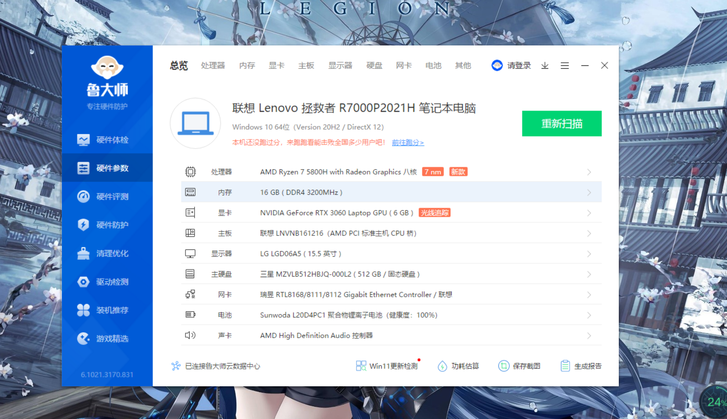Click the 光线追踪 badge
The width and height of the screenshot is (727, 419).
tap(435, 213)
